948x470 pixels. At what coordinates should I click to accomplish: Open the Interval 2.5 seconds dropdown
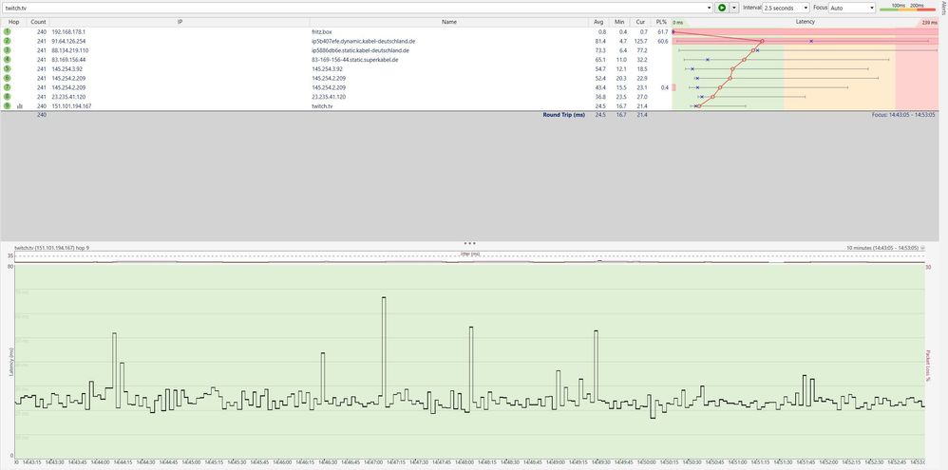[786, 8]
